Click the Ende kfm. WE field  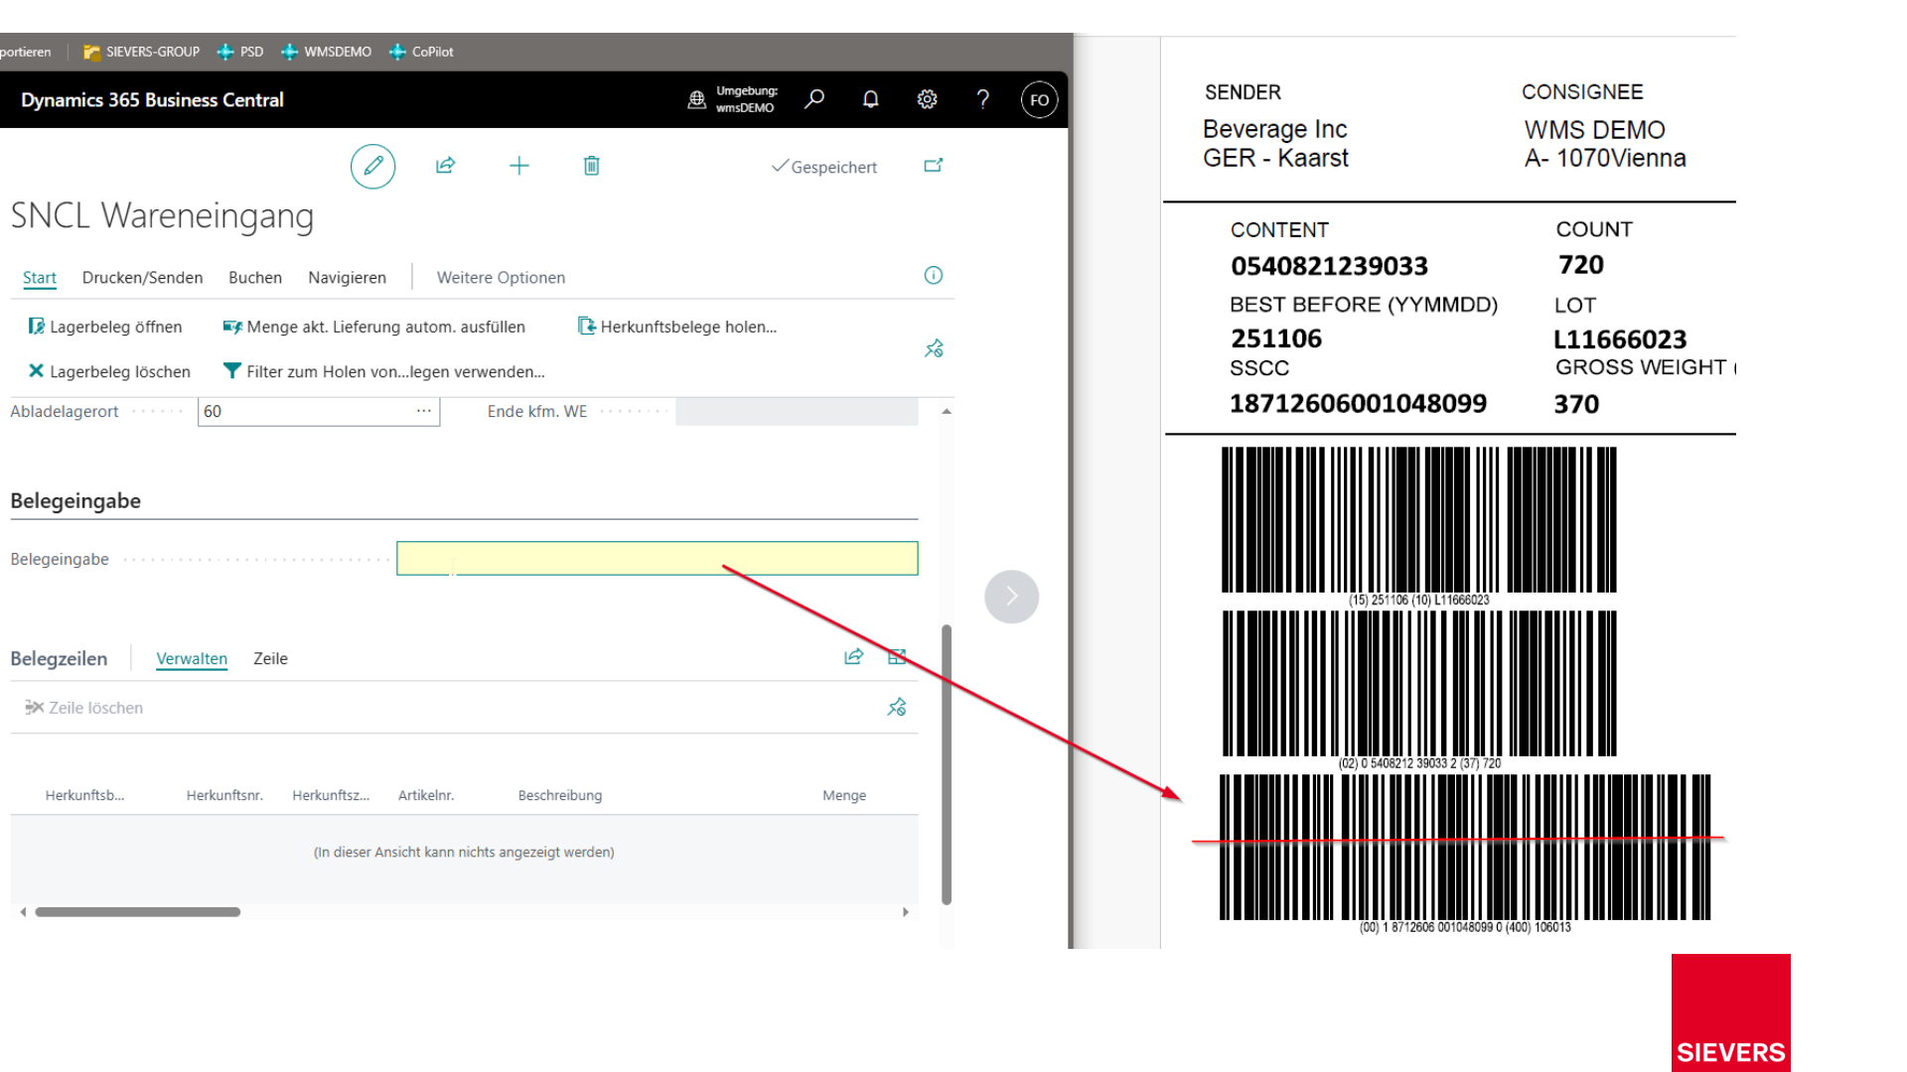tap(797, 411)
